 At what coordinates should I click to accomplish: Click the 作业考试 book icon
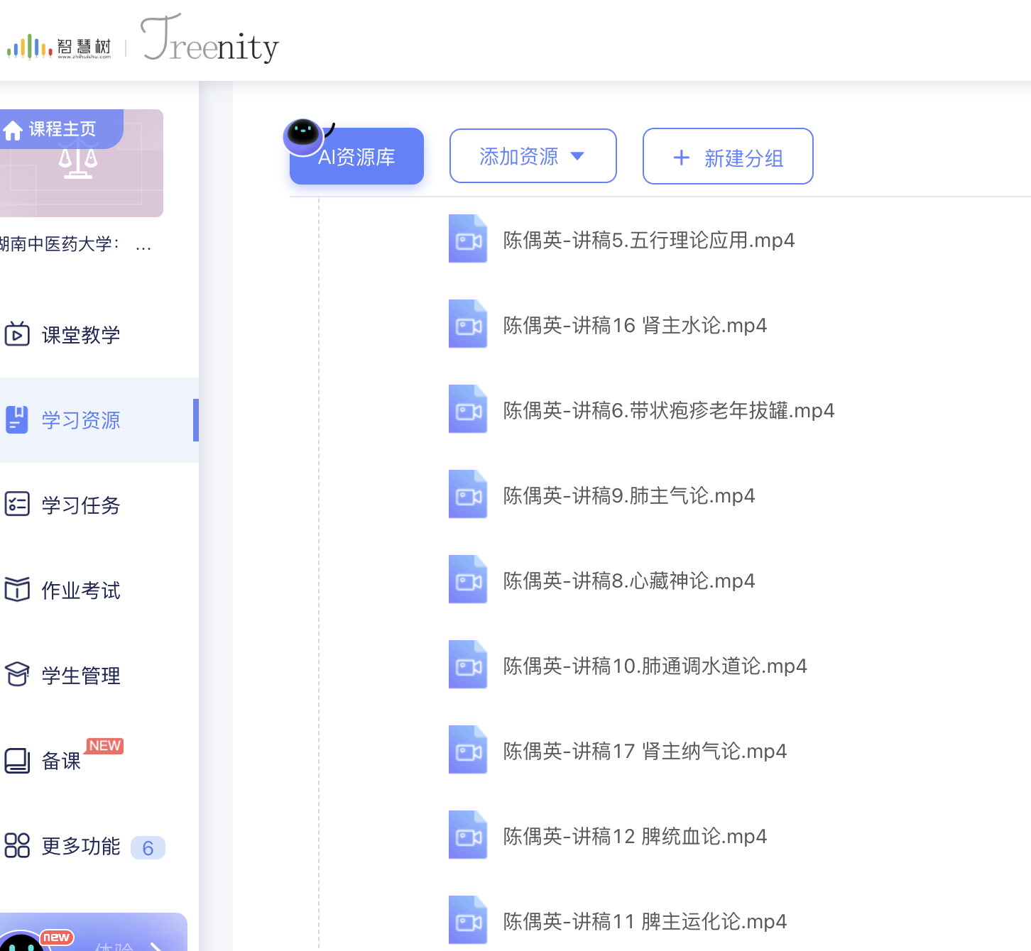pos(17,590)
